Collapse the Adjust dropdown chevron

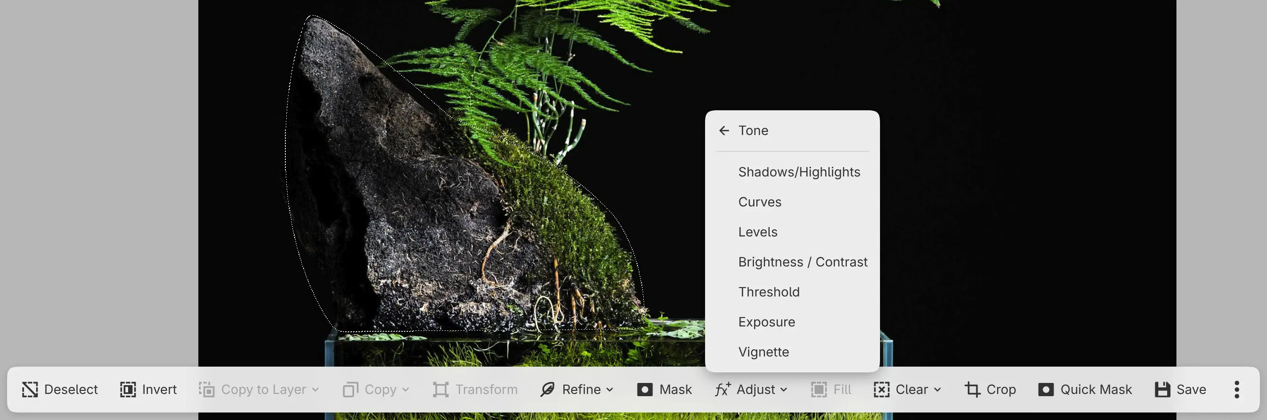point(784,390)
